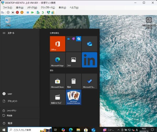The width and height of the screenshot is (157, 132).
Task: Open the LinkedIn tile
Action: click(x=89, y=60)
